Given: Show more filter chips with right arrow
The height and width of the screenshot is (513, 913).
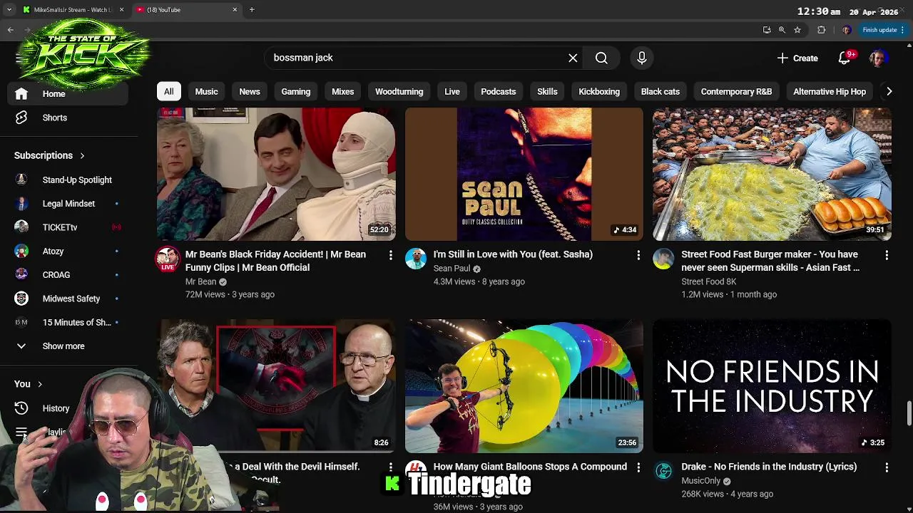Looking at the screenshot, I should (889, 91).
